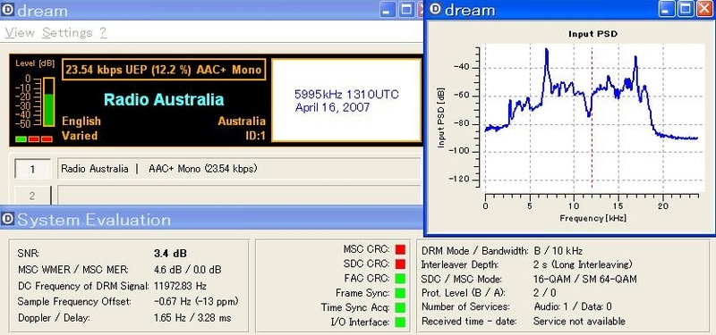Viewport: 716px width, 335px height.
Task: Click the Service not available text
Action: (x=579, y=322)
